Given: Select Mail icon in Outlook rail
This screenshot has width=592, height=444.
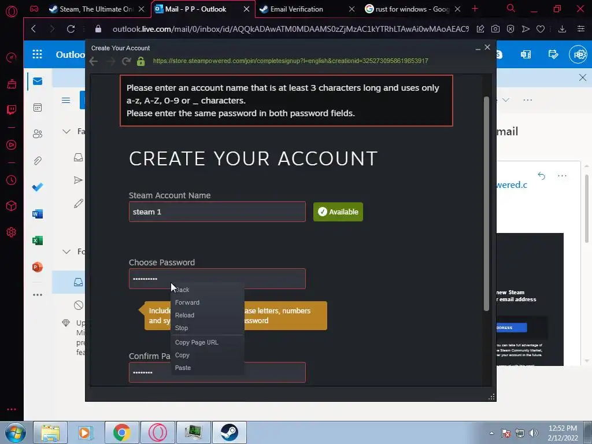Looking at the screenshot, I should point(38,81).
